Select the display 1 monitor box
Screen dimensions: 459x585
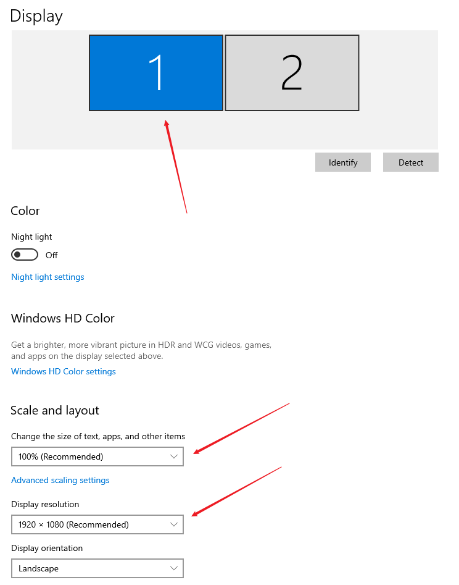(x=156, y=73)
